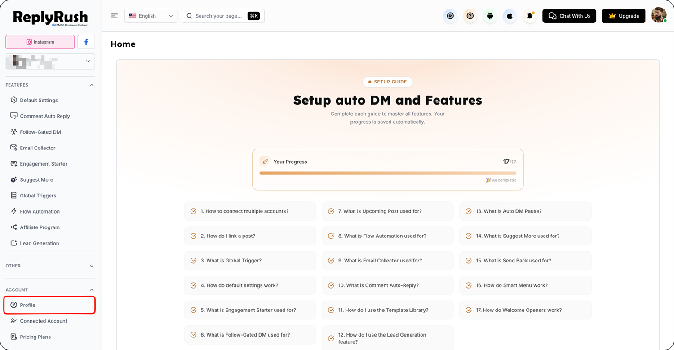Open guide: What is Auto DM Pause
Viewport: 674px width, 350px height.
(x=525, y=211)
